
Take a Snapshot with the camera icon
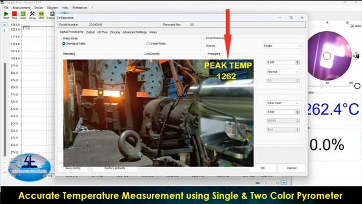pos(53,14)
